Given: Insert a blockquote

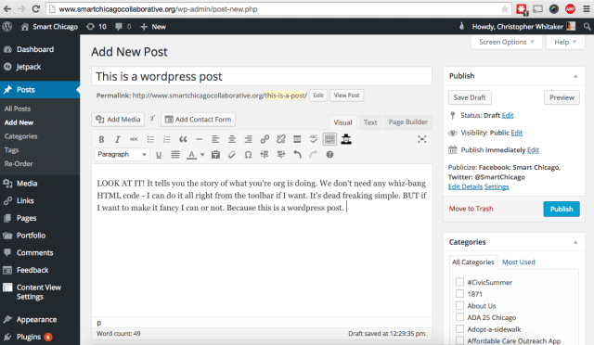Looking at the screenshot, I should pos(183,139).
